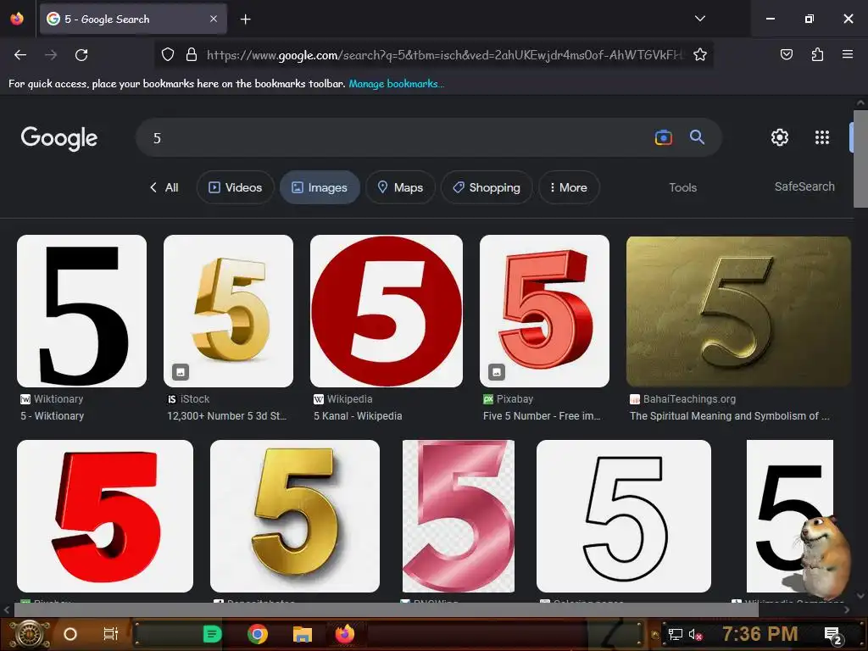Screen dimensions: 868x651
Task: Open 5 - Wiktionary result link
Action: [x=52, y=415]
